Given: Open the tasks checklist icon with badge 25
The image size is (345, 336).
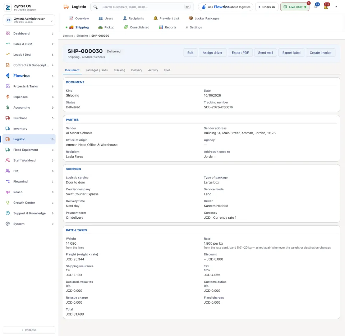Looking at the screenshot, I should [x=316, y=7].
